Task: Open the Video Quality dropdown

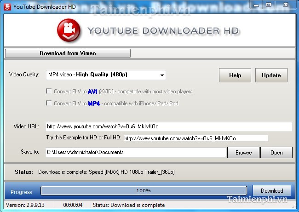Action: [x=106, y=75]
